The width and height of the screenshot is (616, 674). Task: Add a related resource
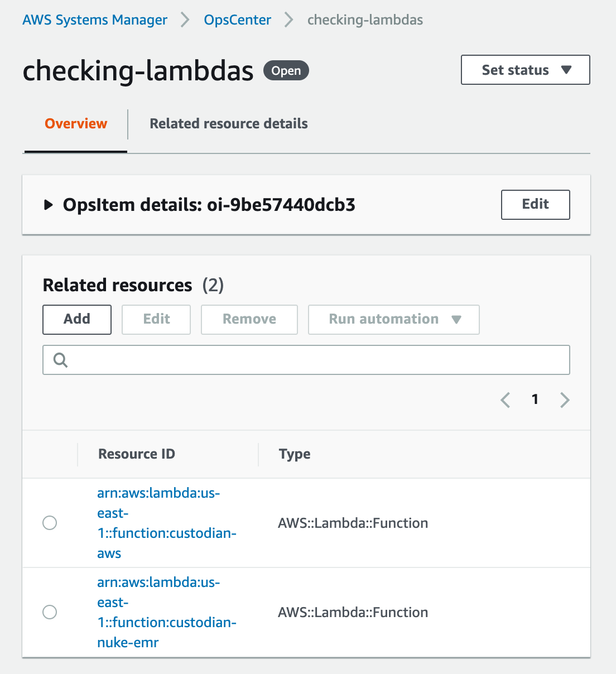click(x=77, y=319)
